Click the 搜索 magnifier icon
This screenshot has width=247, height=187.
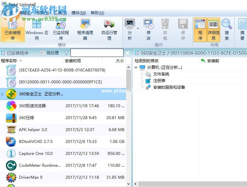(x=227, y=24)
